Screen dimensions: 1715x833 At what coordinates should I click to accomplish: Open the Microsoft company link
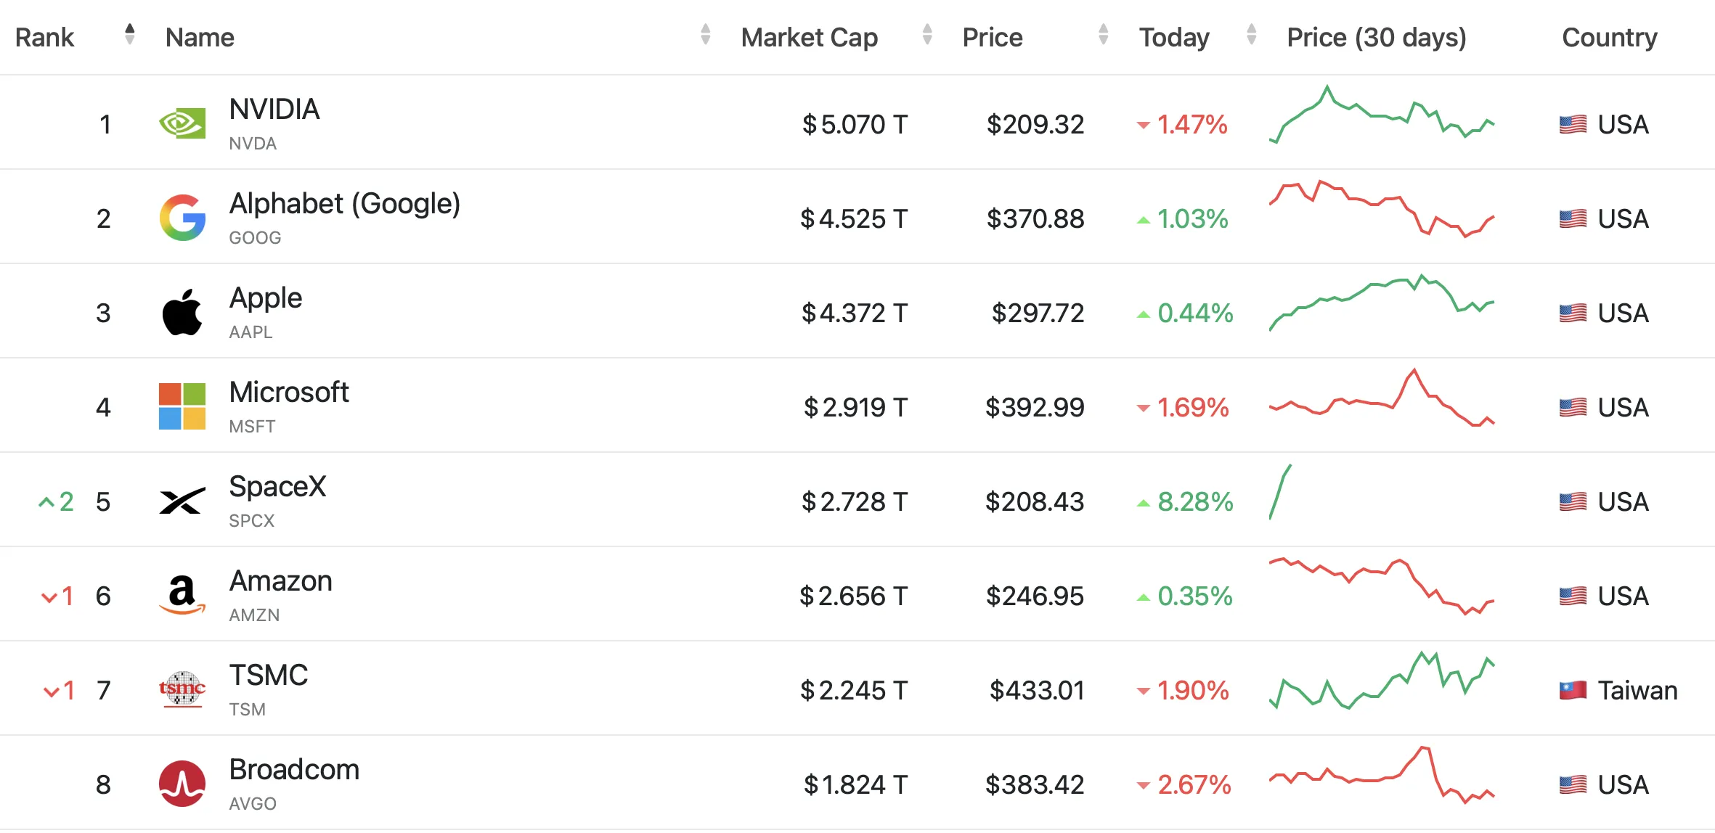pos(289,393)
